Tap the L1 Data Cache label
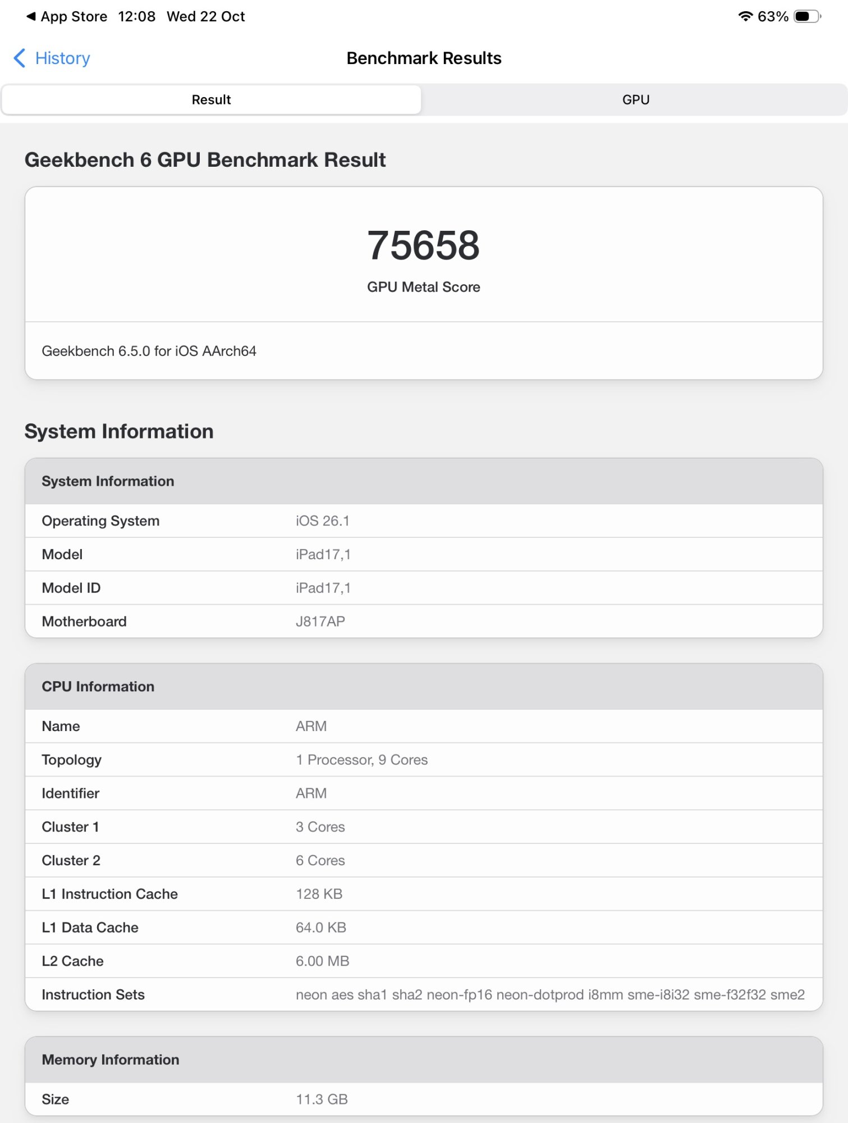This screenshot has width=848, height=1123. [90, 928]
